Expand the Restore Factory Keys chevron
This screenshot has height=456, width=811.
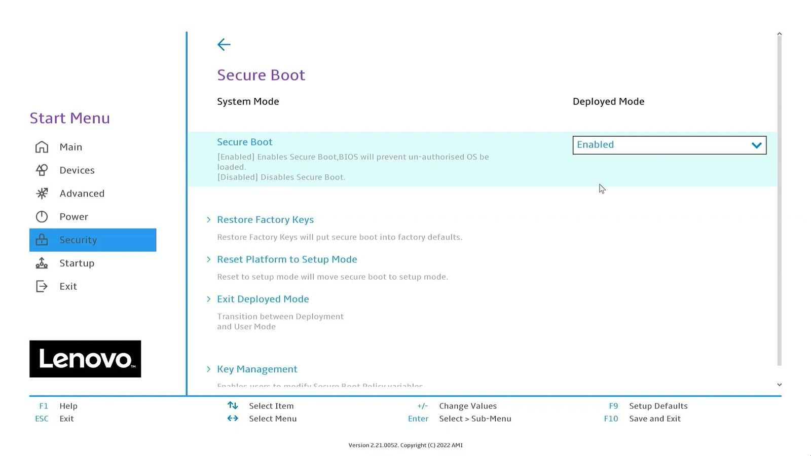coord(208,220)
